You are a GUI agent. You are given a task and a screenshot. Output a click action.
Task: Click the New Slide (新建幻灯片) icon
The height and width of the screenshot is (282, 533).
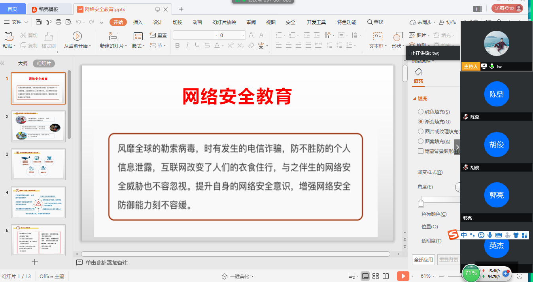113,37
